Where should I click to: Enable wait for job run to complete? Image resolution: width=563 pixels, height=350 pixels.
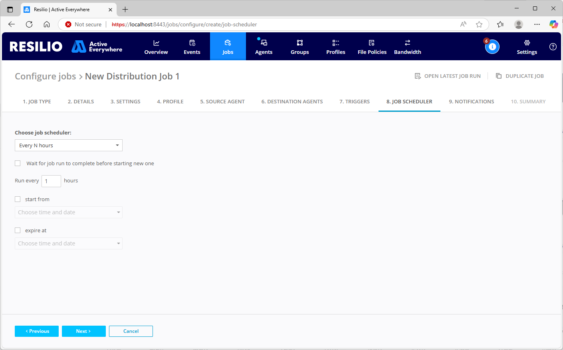18,163
